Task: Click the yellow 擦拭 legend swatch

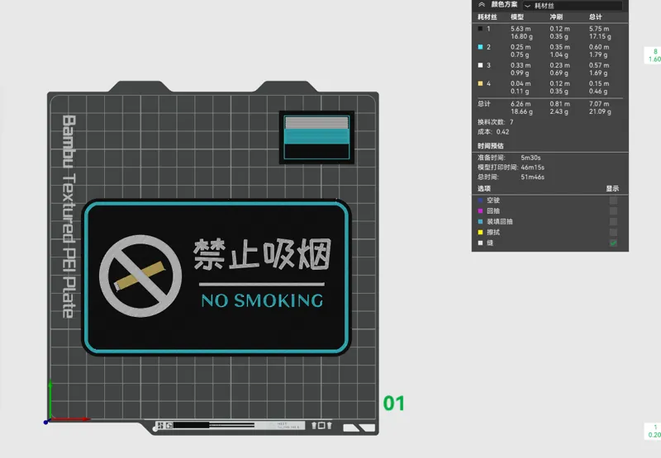Action: pos(480,232)
